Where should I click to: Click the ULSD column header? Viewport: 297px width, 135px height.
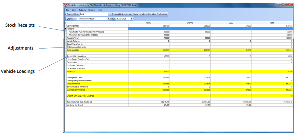click(231, 23)
